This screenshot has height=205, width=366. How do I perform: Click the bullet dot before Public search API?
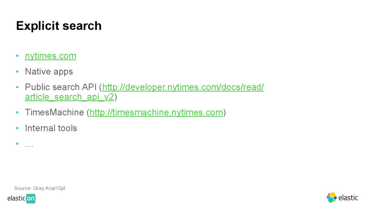click(x=17, y=87)
